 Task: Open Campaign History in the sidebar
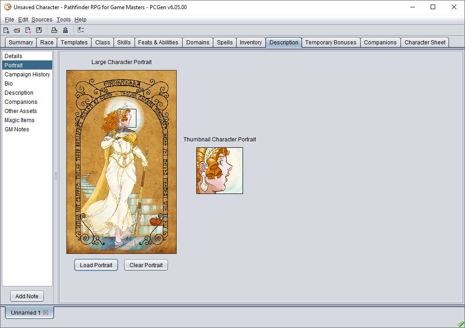point(27,75)
